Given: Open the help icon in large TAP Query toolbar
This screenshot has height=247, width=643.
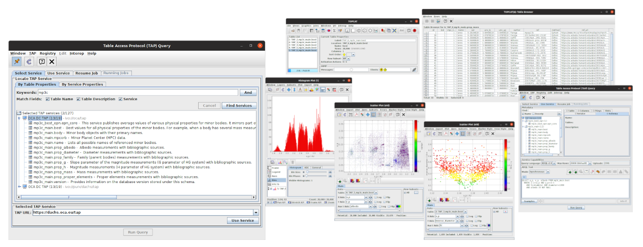Looking at the screenshot, I should [x=42, y=62].
